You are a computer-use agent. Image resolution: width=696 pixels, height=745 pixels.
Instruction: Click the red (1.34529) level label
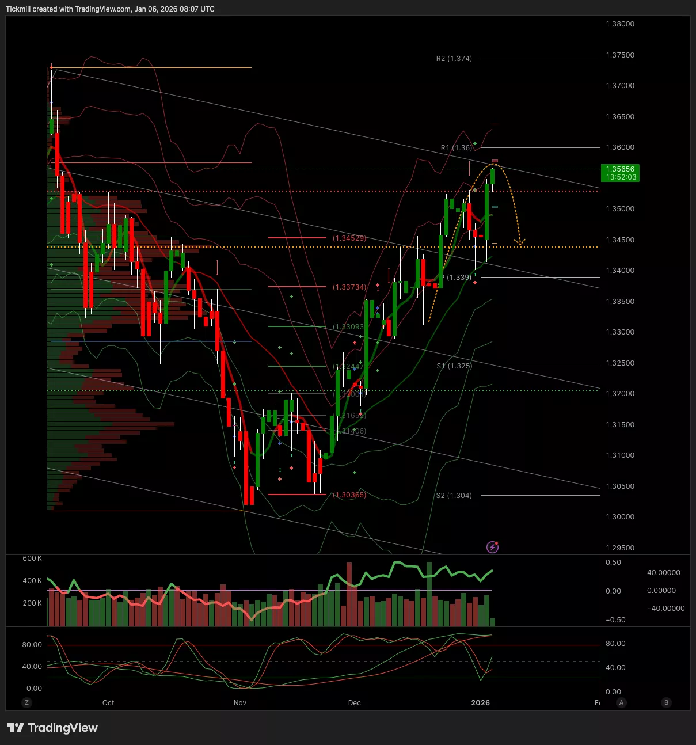[349, 238]
